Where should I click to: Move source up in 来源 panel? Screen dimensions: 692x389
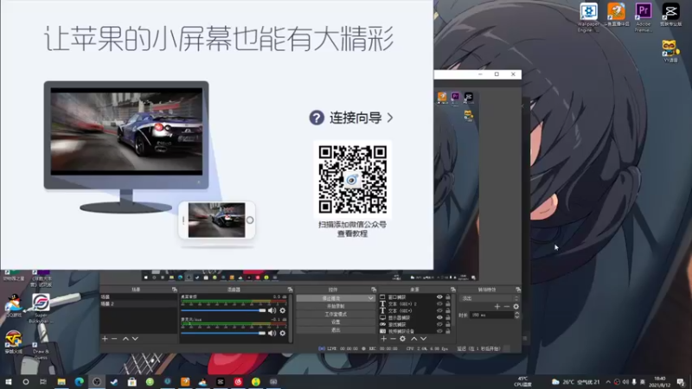pos(414,339)
